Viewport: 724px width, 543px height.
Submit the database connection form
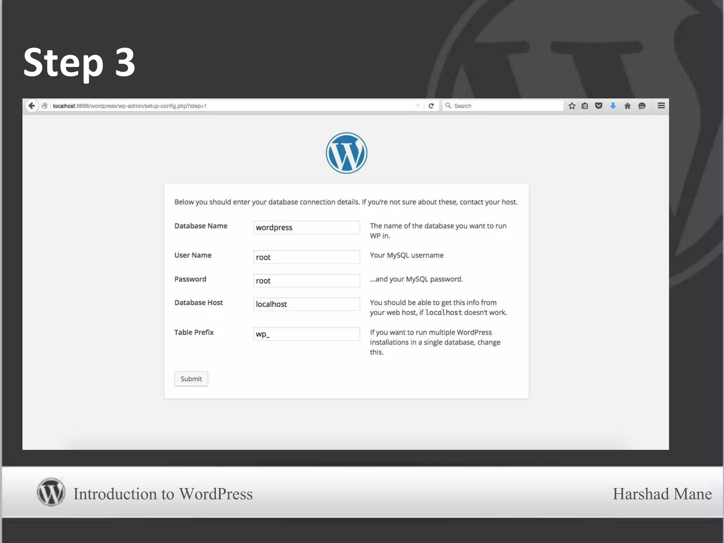tap(191, 379)
